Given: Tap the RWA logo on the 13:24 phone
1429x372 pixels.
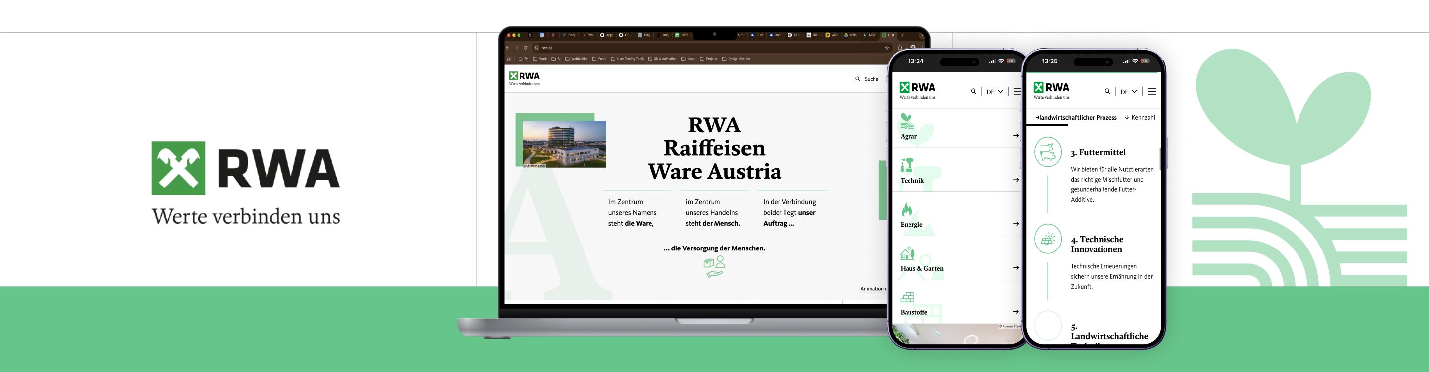Looking at the screenshot, I should point(917,90).
